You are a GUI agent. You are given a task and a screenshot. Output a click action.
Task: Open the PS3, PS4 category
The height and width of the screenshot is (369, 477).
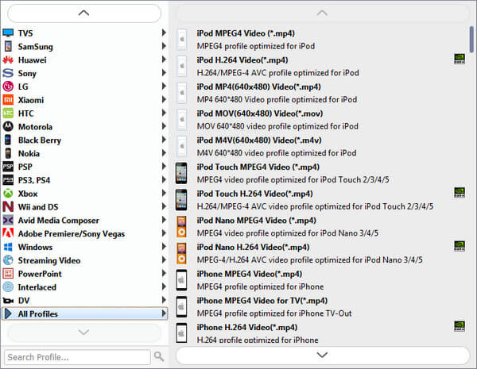pos(84,180)
